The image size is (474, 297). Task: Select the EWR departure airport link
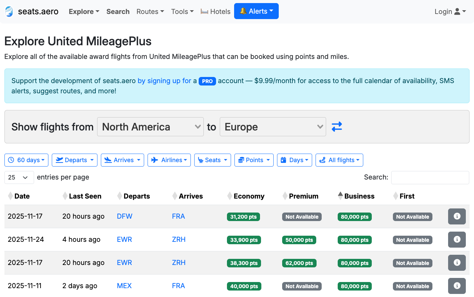(124, 239)
